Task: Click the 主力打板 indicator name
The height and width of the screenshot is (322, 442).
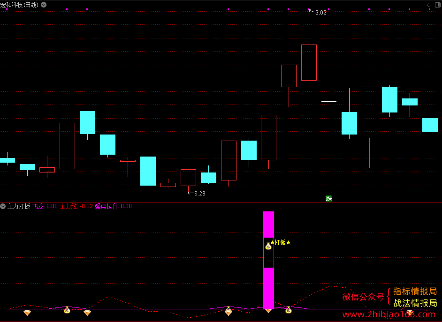Action: point(19,206)
